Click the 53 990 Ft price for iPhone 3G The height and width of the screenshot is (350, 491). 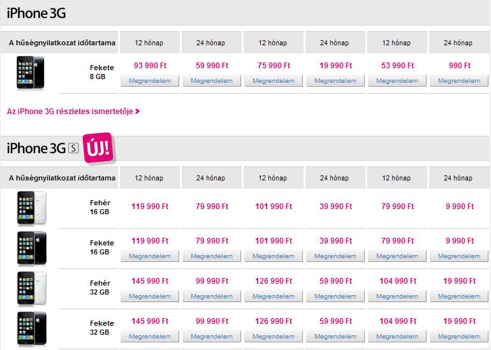pyautogui.click(x=397, y=66)
